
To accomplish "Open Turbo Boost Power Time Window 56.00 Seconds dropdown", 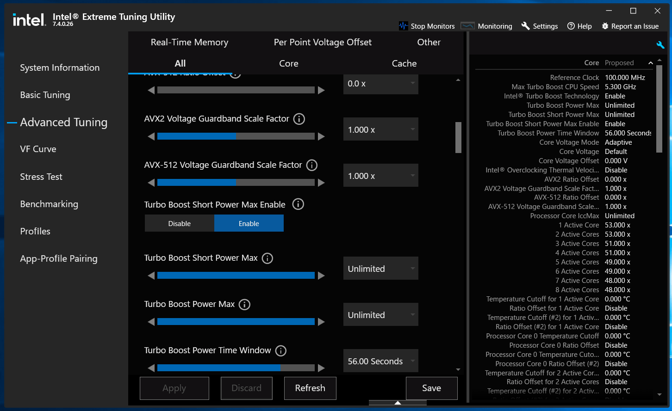I will click(x=381, y=361).
